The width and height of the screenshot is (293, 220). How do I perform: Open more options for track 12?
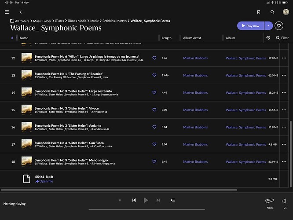click(284, 58)
